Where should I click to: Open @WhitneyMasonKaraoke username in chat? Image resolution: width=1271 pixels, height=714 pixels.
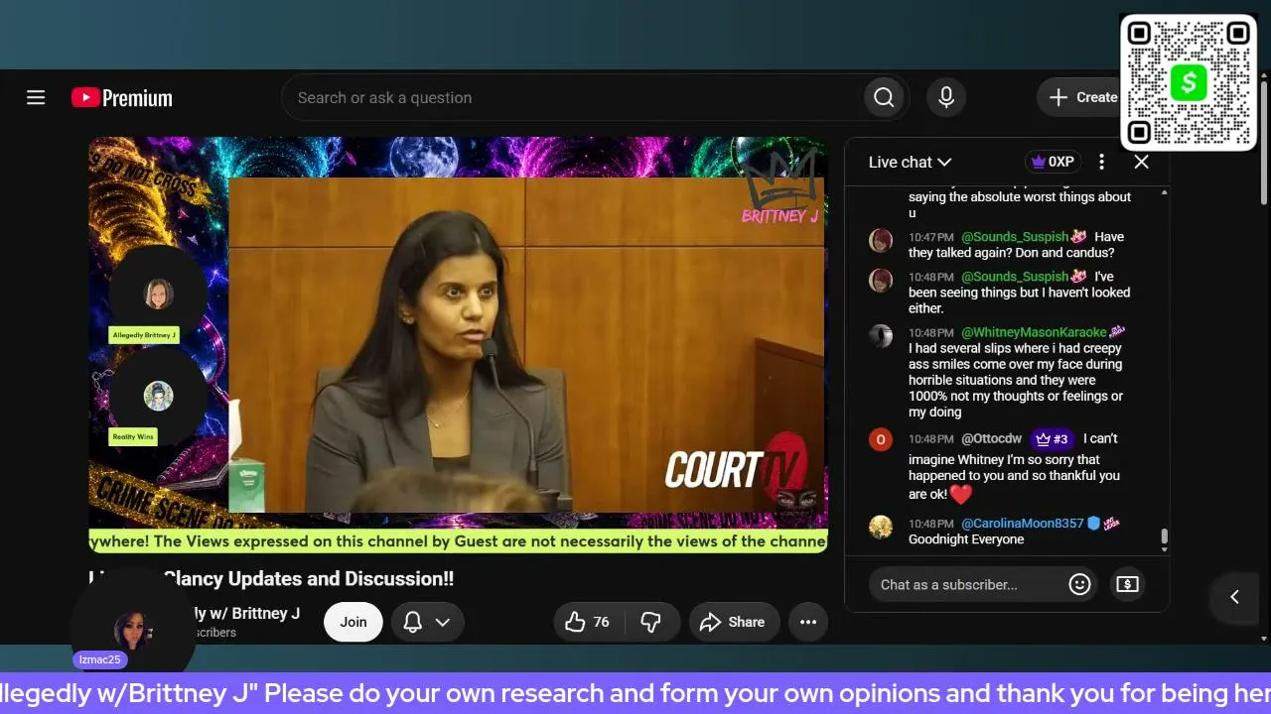(x=1034, y=332)
